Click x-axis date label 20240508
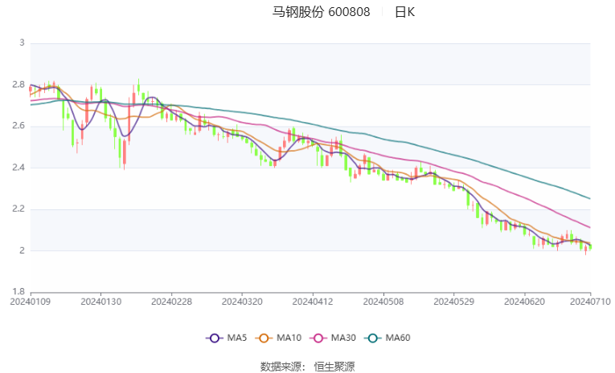The image size is (615, 373). [x=383, y=302]
